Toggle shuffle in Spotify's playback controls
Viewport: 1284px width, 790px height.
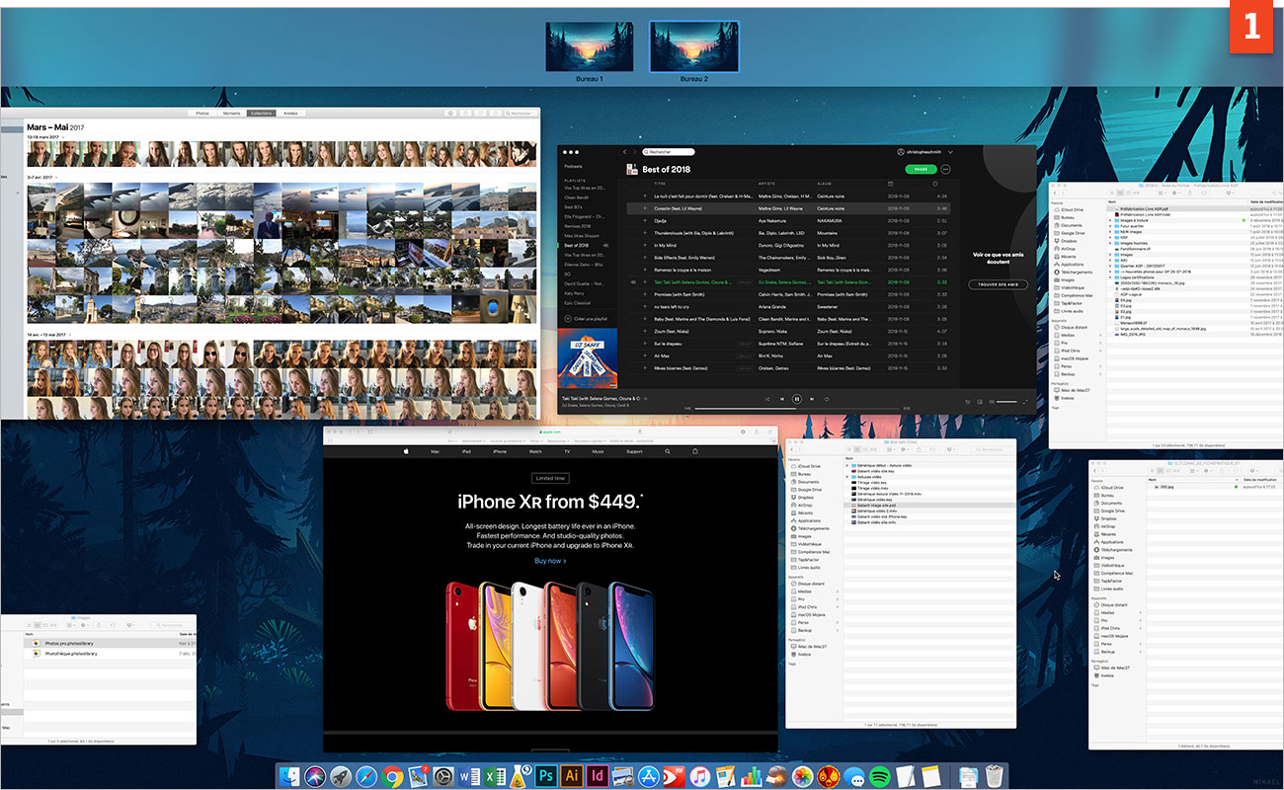click(766, 398)
